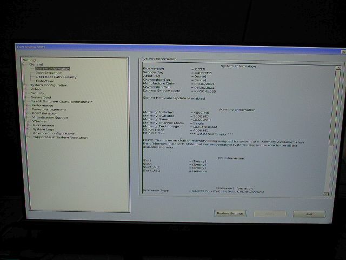
Task: Expand the Power Management node
Action: [26, 109]
